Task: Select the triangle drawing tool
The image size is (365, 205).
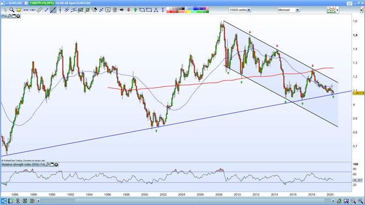Action: coord(156,10)
